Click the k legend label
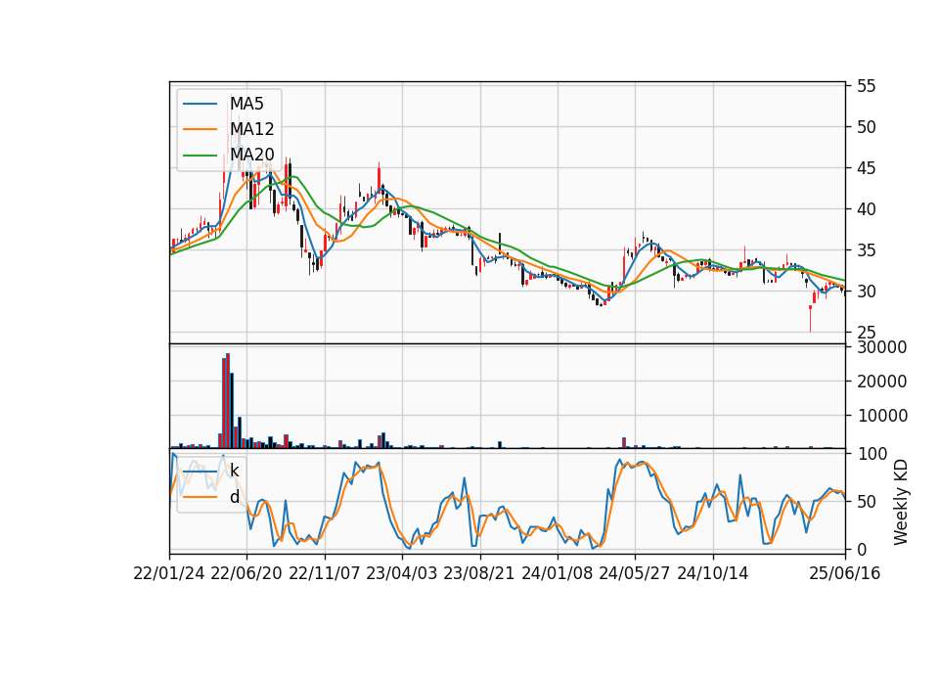The height and width of the screenshot is (675, 939). [234, 471]
